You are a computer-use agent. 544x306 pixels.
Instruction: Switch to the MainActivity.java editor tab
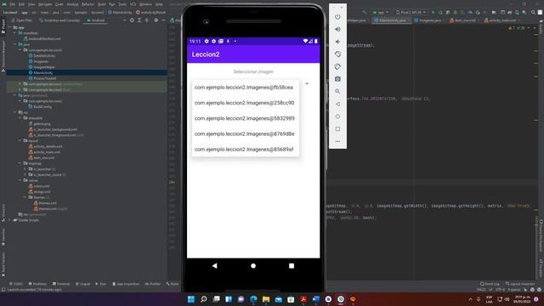pos(392,20)
